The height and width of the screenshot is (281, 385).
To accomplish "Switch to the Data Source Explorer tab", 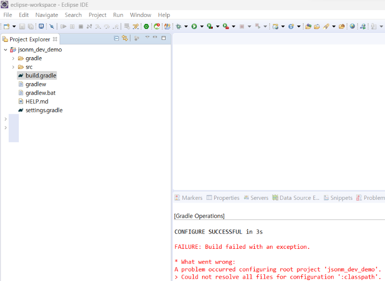I will [296, 198].
